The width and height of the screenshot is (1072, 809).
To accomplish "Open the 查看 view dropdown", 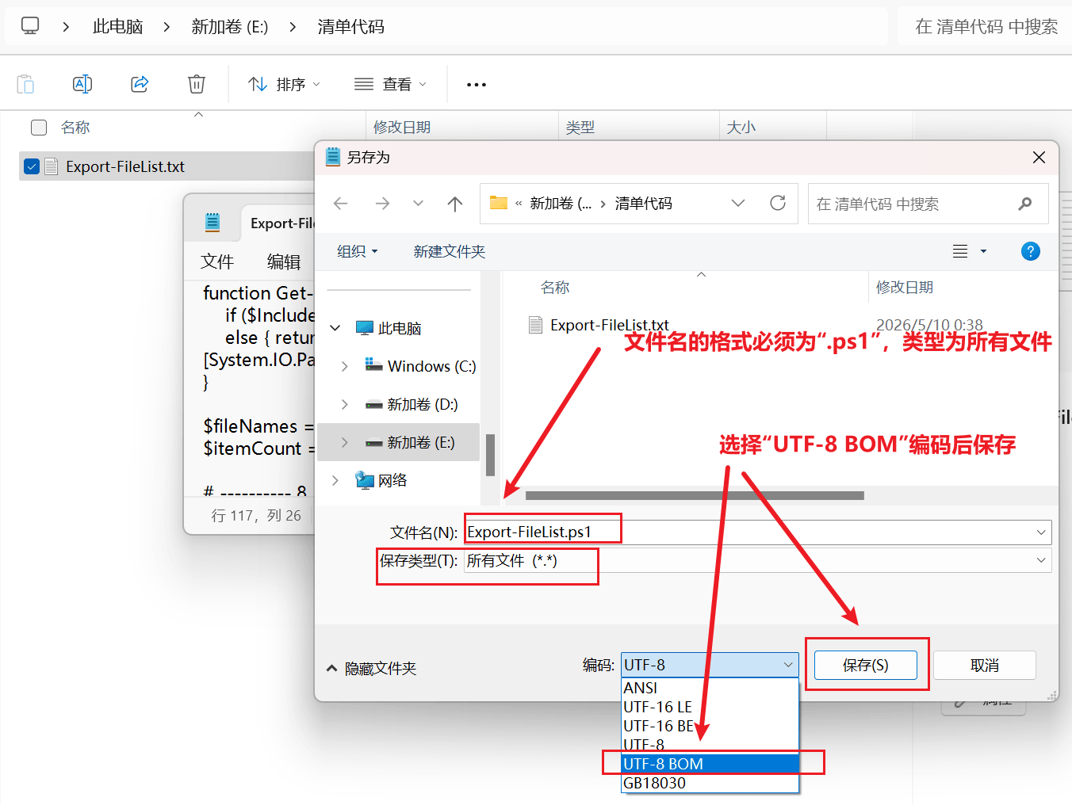I will pyautogui.click(x=390, y=84).
